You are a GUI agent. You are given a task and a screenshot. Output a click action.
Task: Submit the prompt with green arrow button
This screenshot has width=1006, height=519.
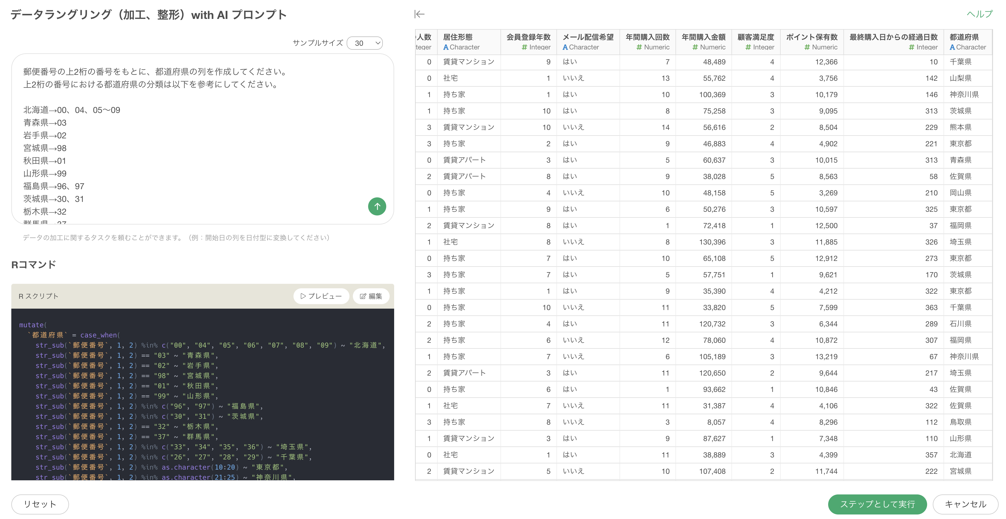point(377,206)
